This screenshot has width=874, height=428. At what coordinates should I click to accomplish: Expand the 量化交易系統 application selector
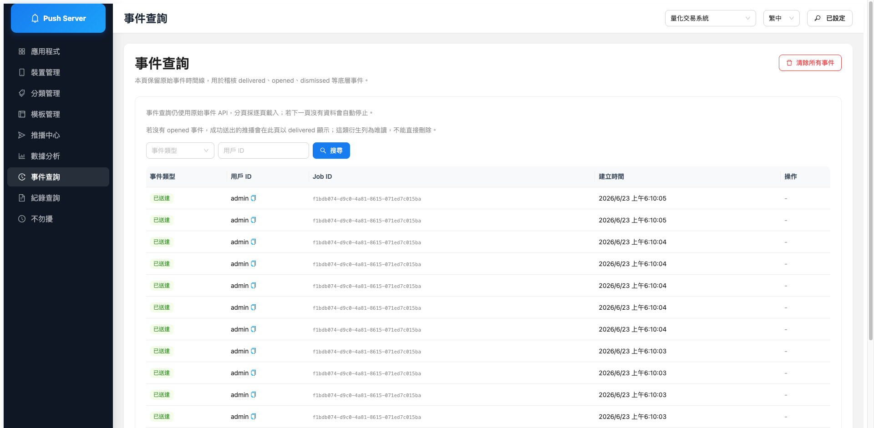point(710,18)
